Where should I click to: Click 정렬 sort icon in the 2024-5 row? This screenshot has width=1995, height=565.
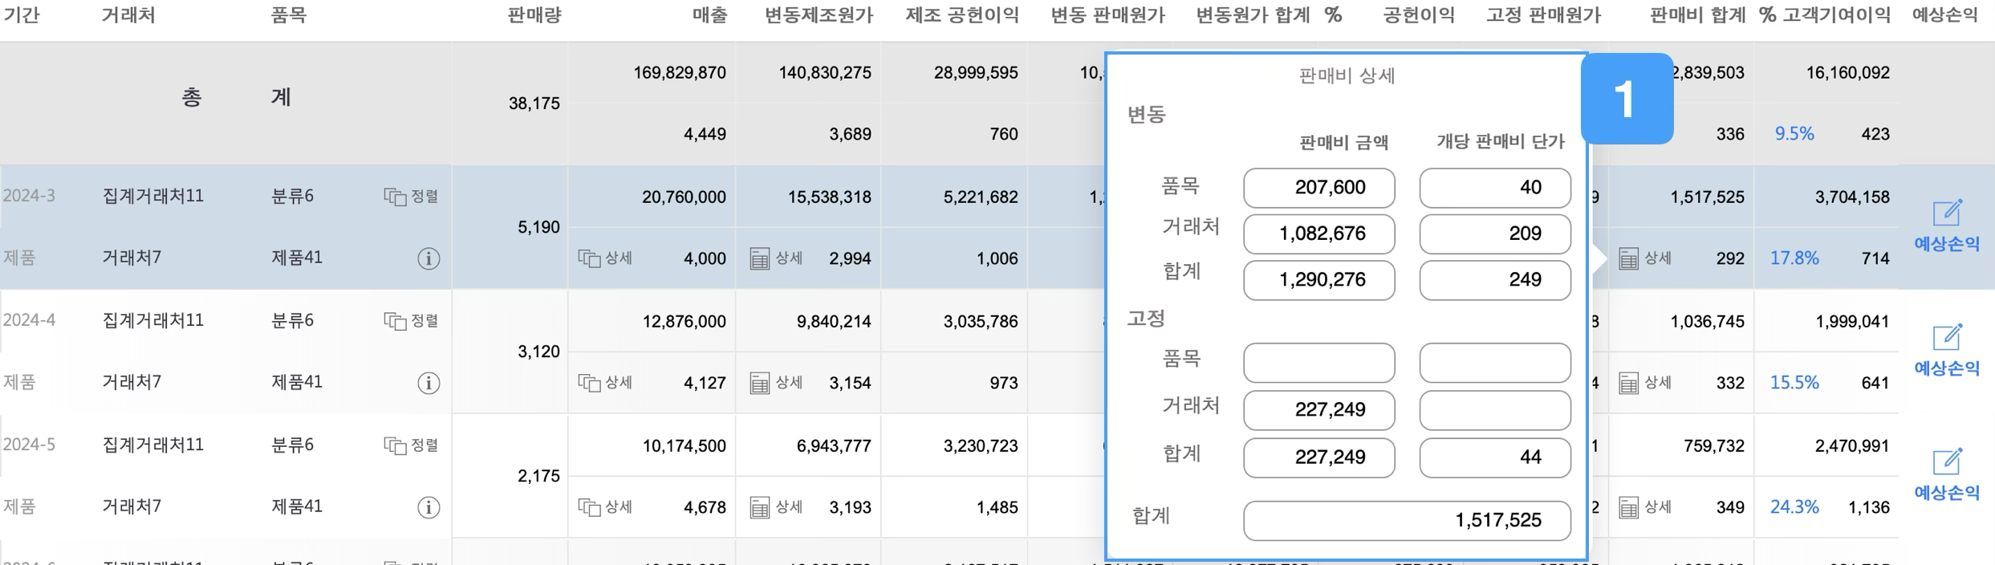tap(411, 445)
